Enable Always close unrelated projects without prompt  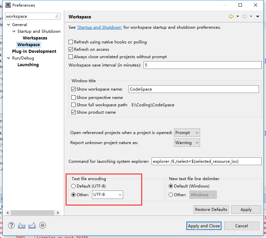(x=71, y=56)
